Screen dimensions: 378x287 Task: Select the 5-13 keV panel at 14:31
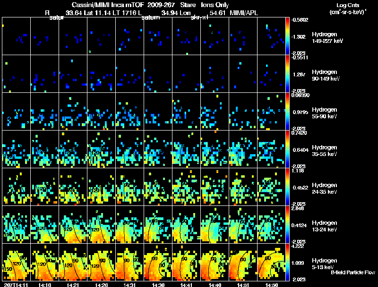pos(129,262)
